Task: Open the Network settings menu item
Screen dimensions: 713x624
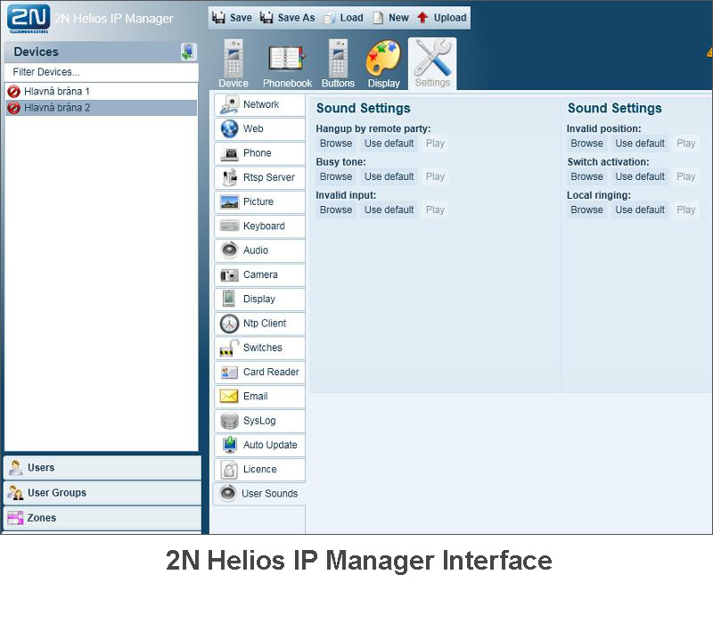Action: [x=259, y=104]
